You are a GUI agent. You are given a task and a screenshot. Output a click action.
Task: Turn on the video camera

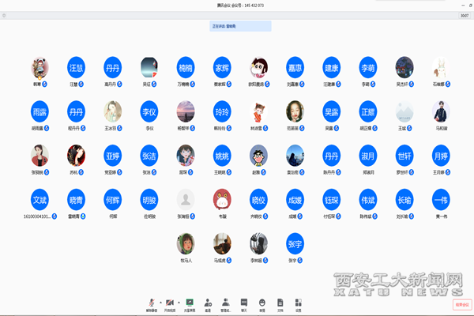pos(171,303)
